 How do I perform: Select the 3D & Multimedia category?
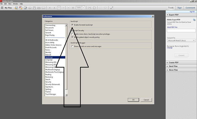(52, 40)
